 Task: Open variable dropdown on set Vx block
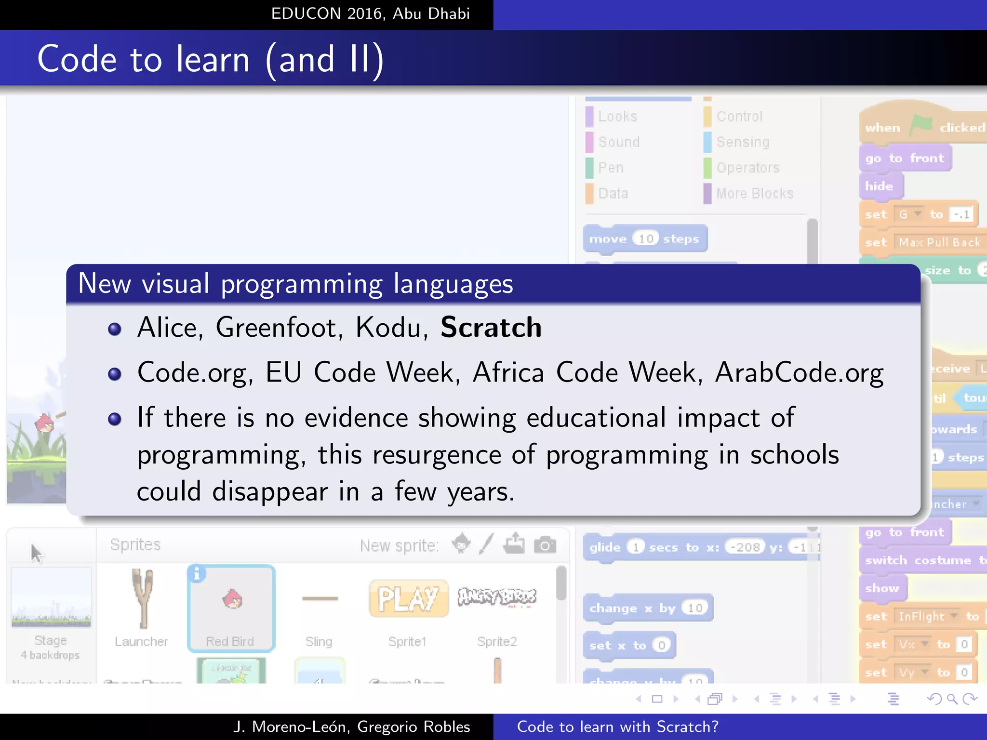tap(924, 644)
